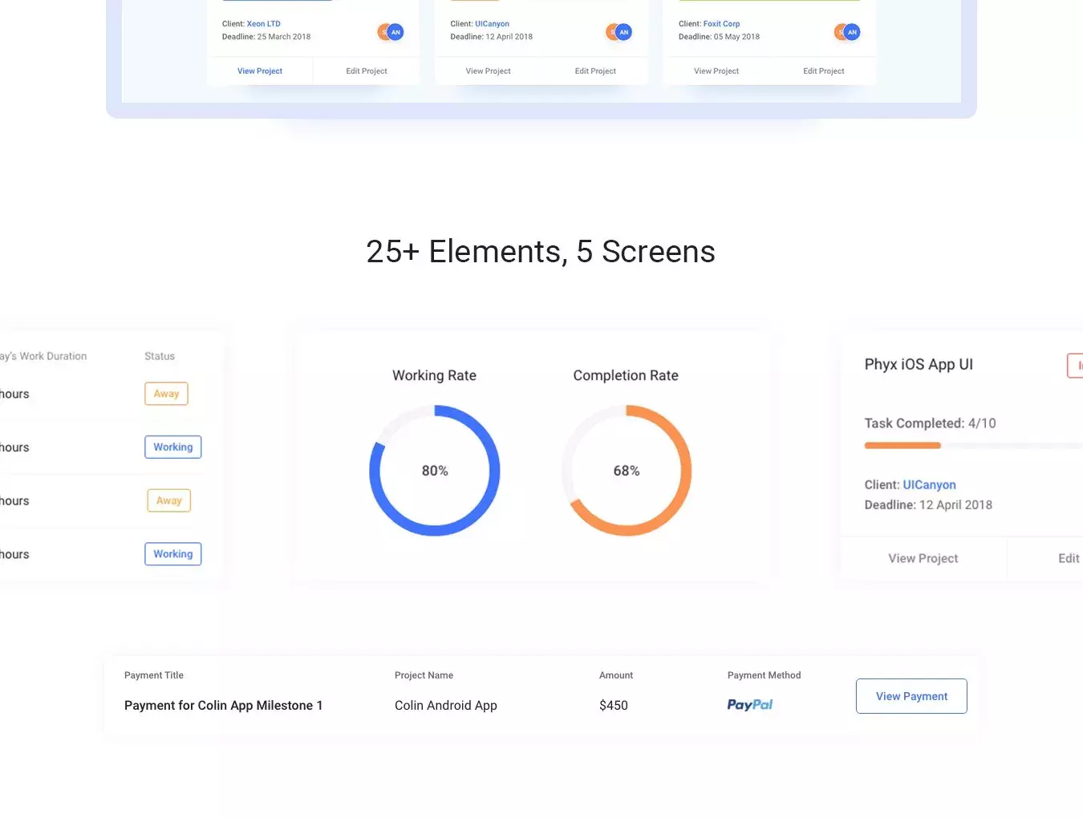Click the Payment Title column header

(x=154, y=675)
